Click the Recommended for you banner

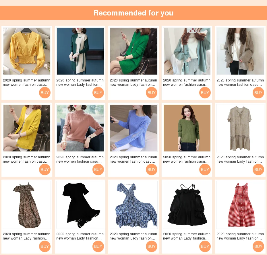(133, 13)
